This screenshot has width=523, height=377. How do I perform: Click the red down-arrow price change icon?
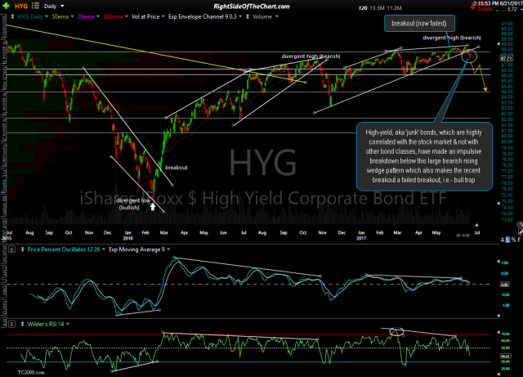(472, 7)
